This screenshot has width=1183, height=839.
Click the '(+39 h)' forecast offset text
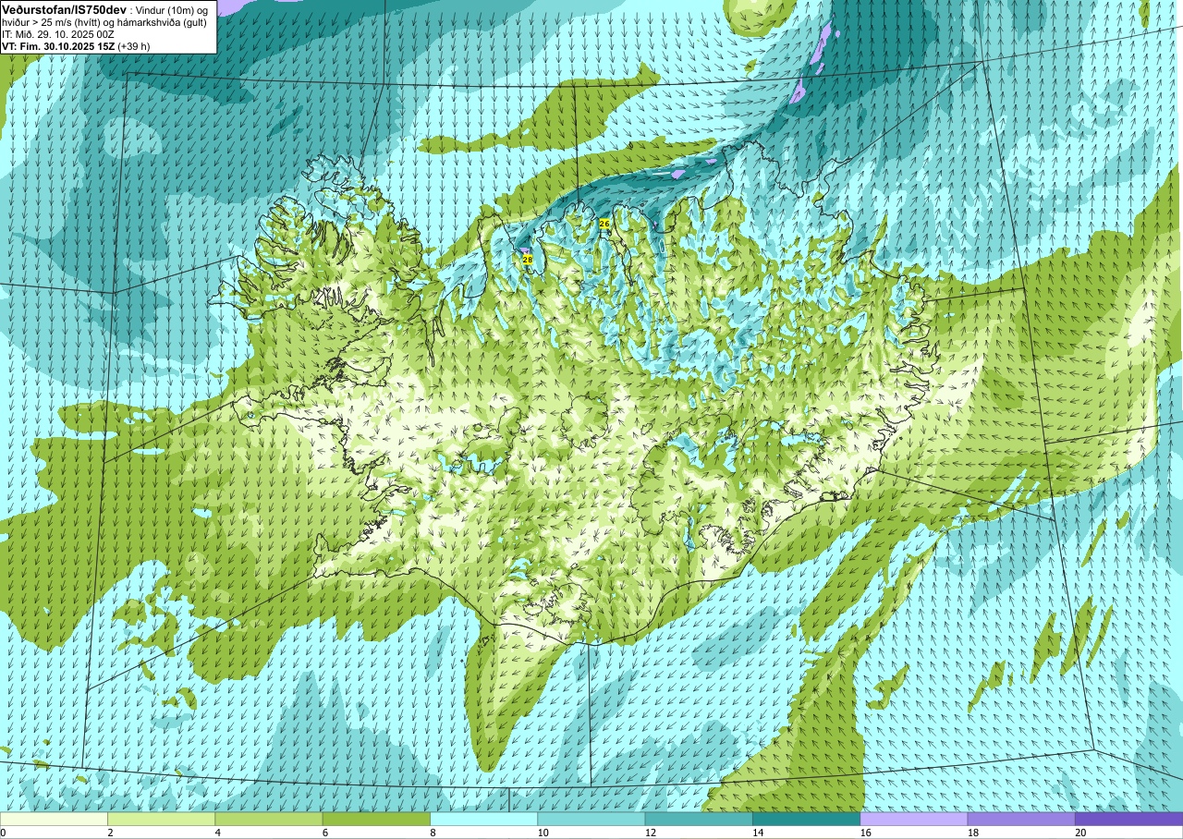(133, 46)
